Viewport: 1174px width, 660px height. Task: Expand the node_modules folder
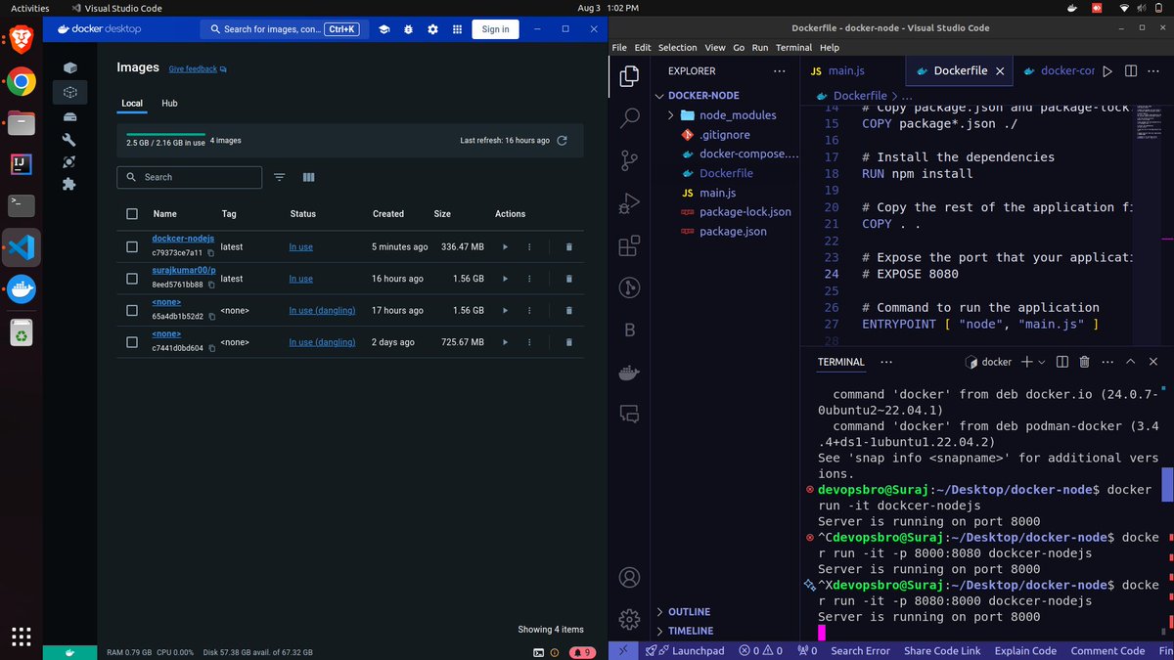(725, 115)
